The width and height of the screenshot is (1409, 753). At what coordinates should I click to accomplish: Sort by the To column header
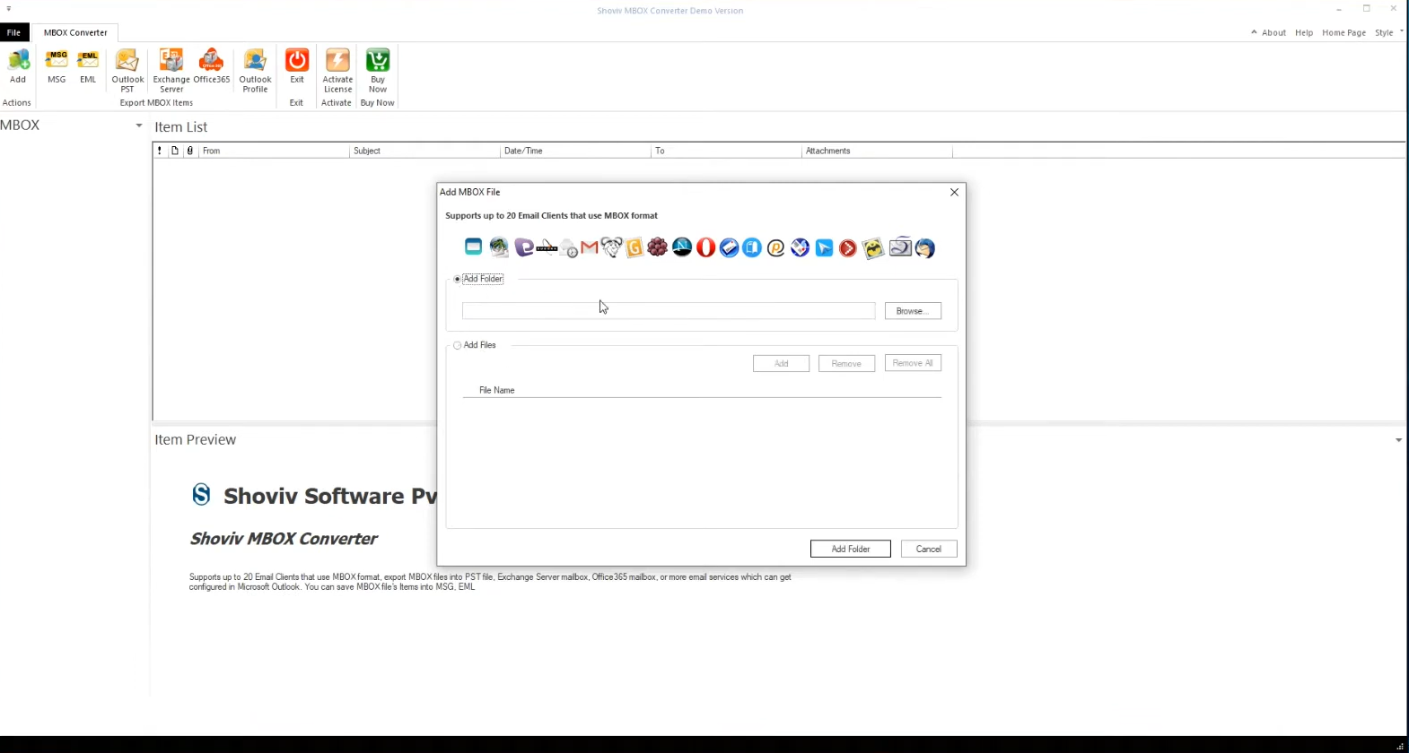[726, 151]
